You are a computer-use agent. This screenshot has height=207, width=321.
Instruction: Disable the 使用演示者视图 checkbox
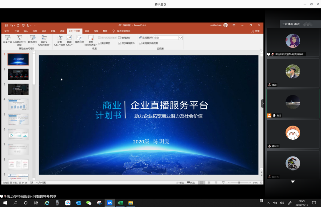[140, 43]
